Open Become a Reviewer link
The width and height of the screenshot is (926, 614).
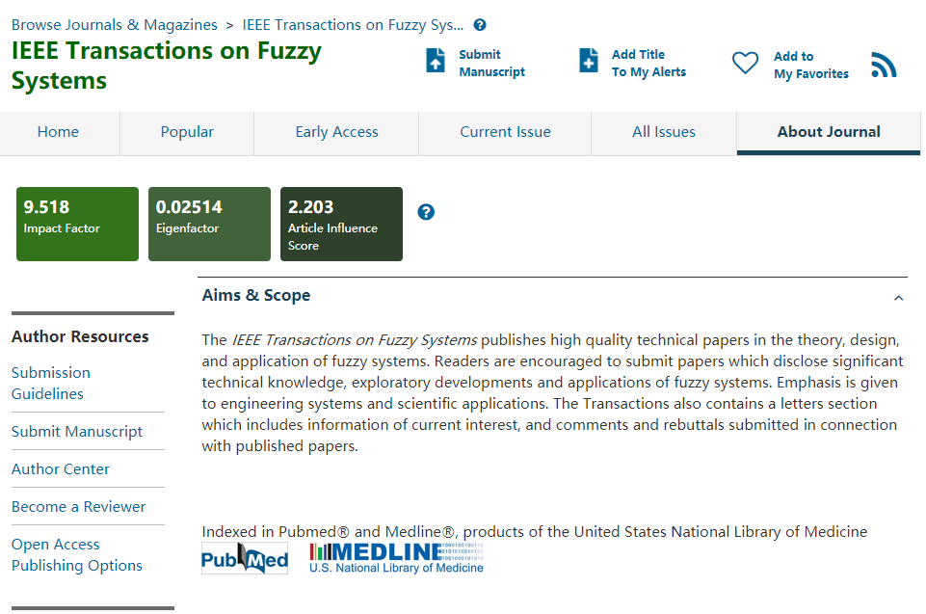coord(78,507)
